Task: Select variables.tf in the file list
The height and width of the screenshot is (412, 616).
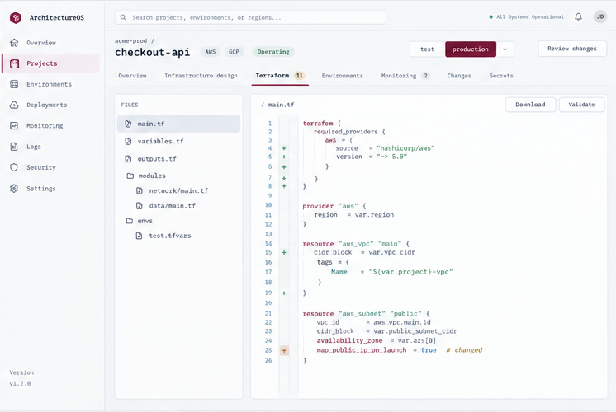Action: pyautogui.click(x=178, y=141)
